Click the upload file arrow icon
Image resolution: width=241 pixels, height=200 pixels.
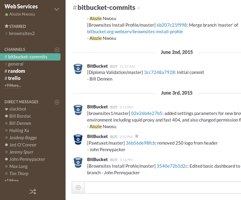pyautogui.click(x=78, y=187)
